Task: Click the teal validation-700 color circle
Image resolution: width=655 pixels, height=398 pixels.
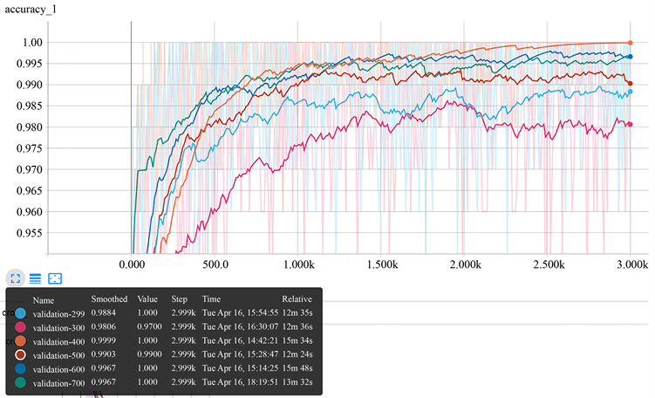Action: [21, 385]
